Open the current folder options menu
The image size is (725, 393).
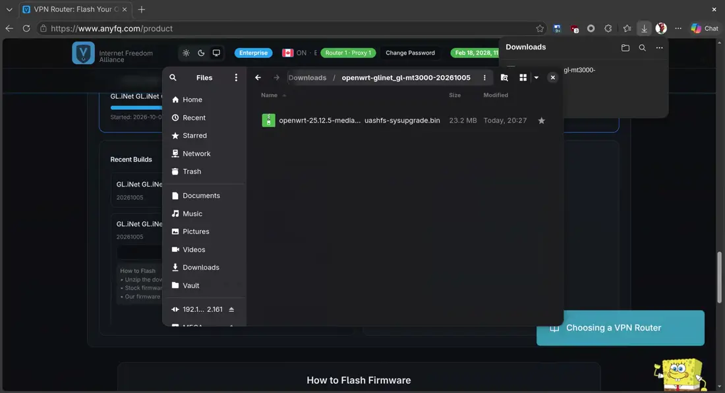484,78
